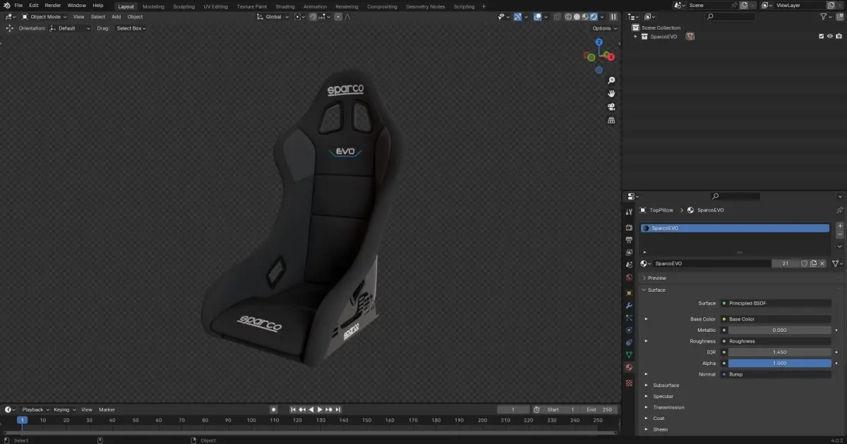847x444 pixels.
Task: Click the Principled BSDF surface button
Action: (x=776, y=303)
